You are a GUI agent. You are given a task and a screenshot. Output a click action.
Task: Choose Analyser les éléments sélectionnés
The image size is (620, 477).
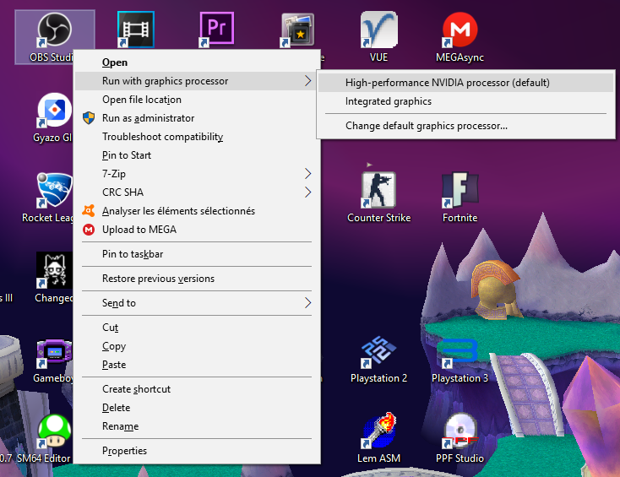[197, 210]
